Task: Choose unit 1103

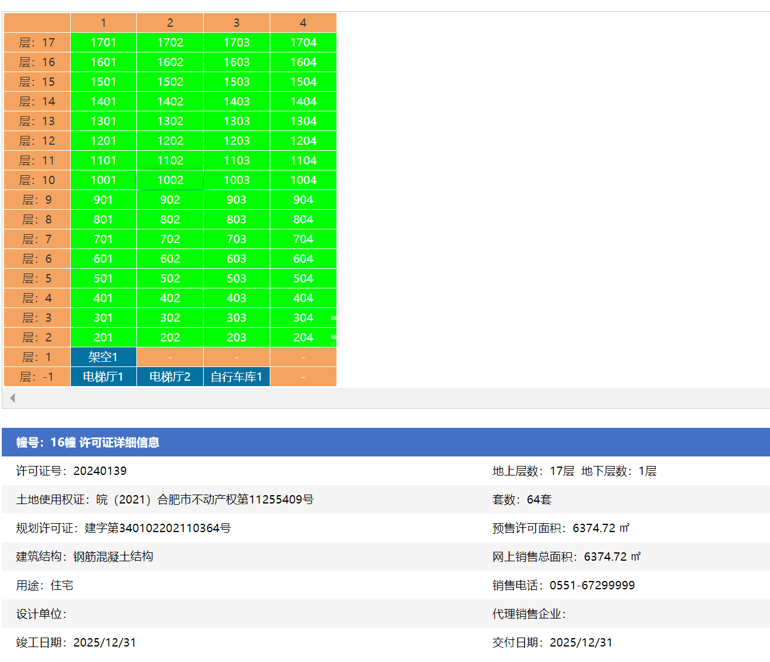Action: pos(237,160)
